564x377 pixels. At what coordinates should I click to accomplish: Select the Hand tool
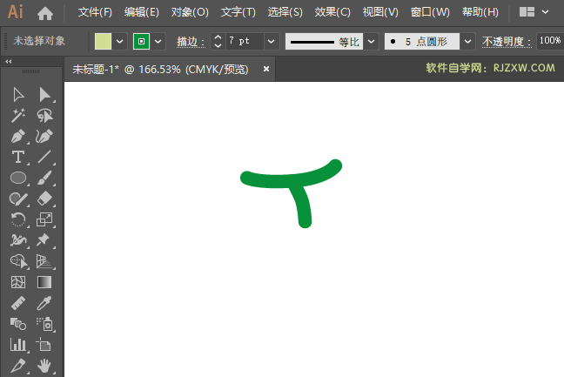pos(45,366)
